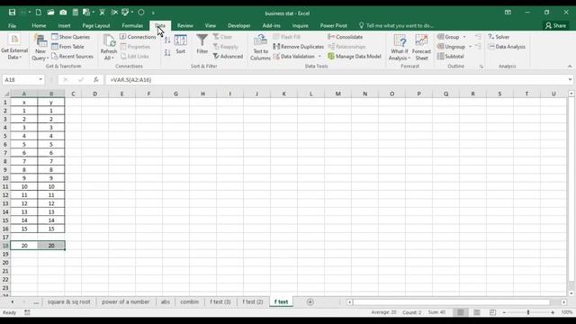This screenshot has width=576, height=324.
Task: Click Consolidate in Data Tools
Action: click(x=345, y=37)
